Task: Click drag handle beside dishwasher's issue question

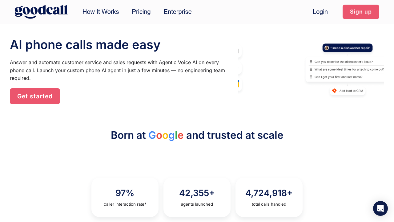Action: pyautogui.click(x=311, y=62)
